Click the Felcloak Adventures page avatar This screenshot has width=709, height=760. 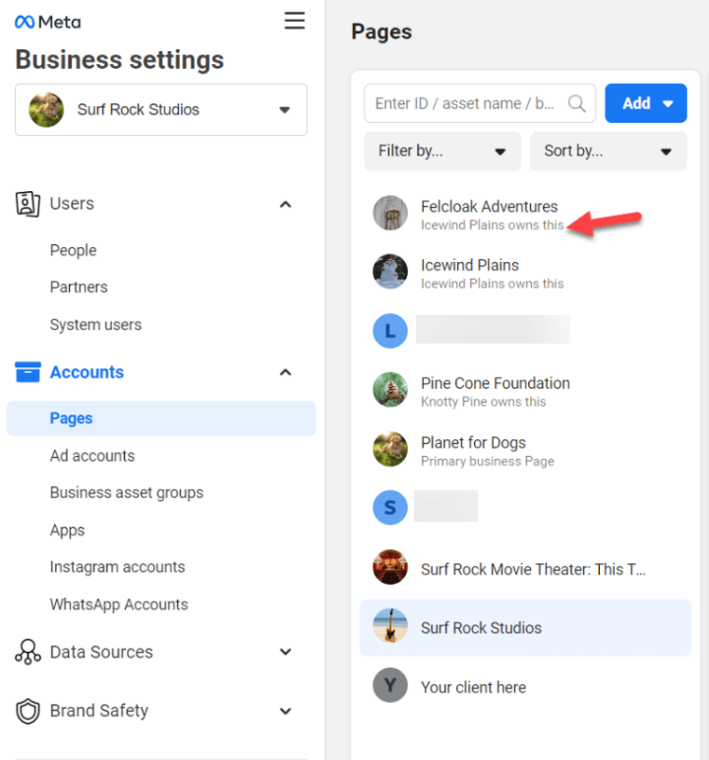pyautogui.click(x=389, y=213)
